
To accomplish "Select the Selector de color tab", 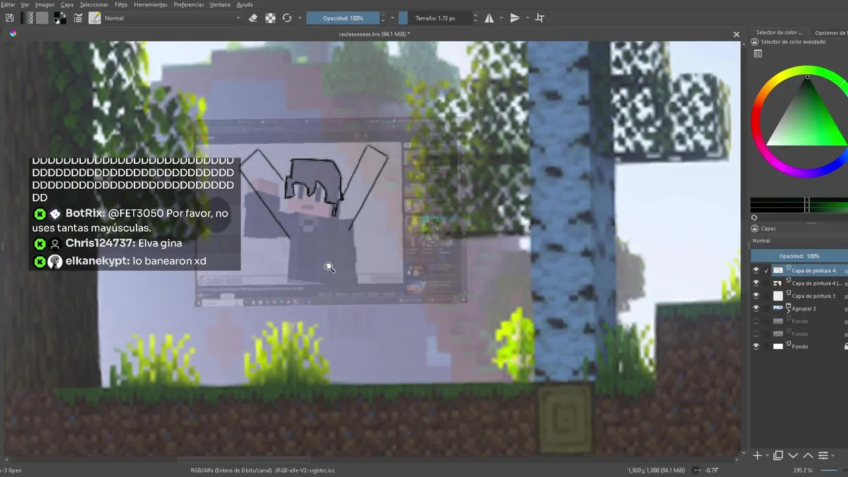I will point(779,32).
